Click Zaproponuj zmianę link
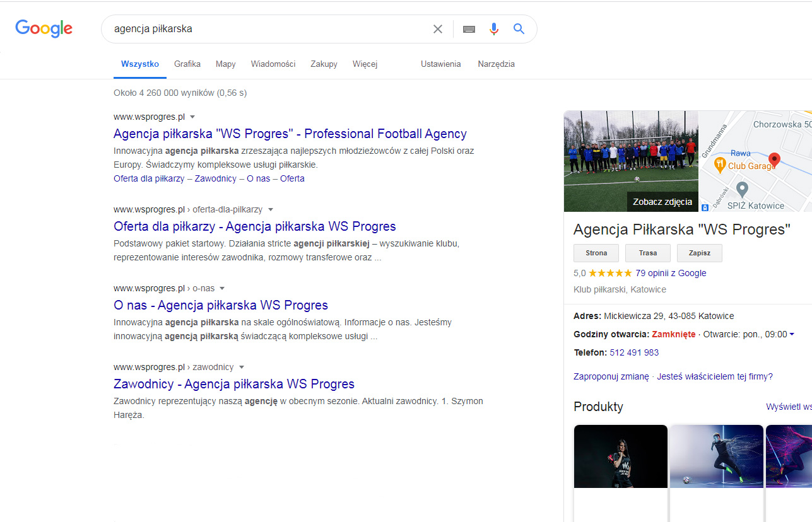The image size is (812, 522). point(611,376)
